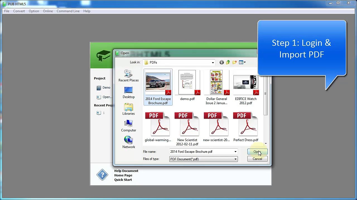
Task: Select Perfect Dress.pdf
Action: pyautogui.click(x=246, y=127)
